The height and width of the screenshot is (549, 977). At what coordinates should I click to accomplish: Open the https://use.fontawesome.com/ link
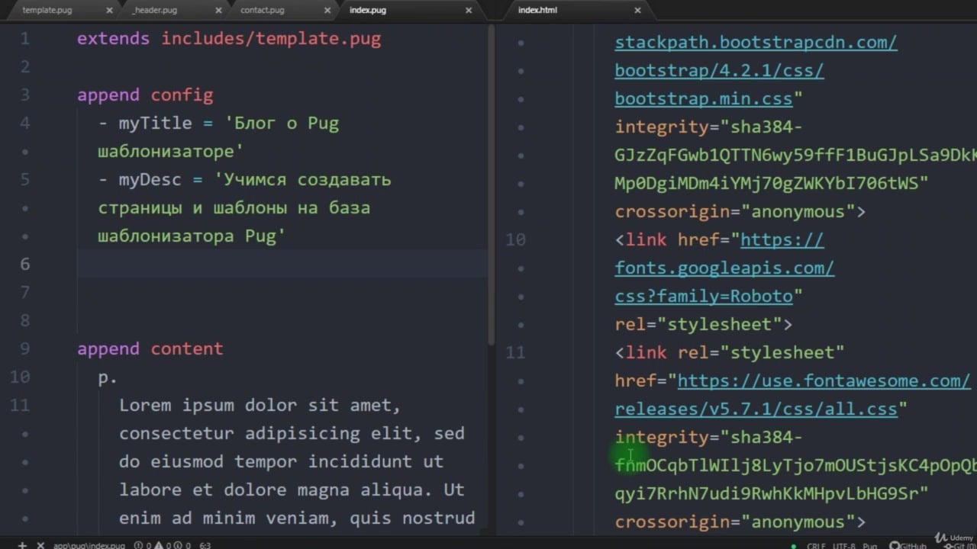[824, 380]
